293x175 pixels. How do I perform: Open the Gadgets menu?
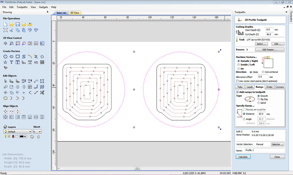43,7
